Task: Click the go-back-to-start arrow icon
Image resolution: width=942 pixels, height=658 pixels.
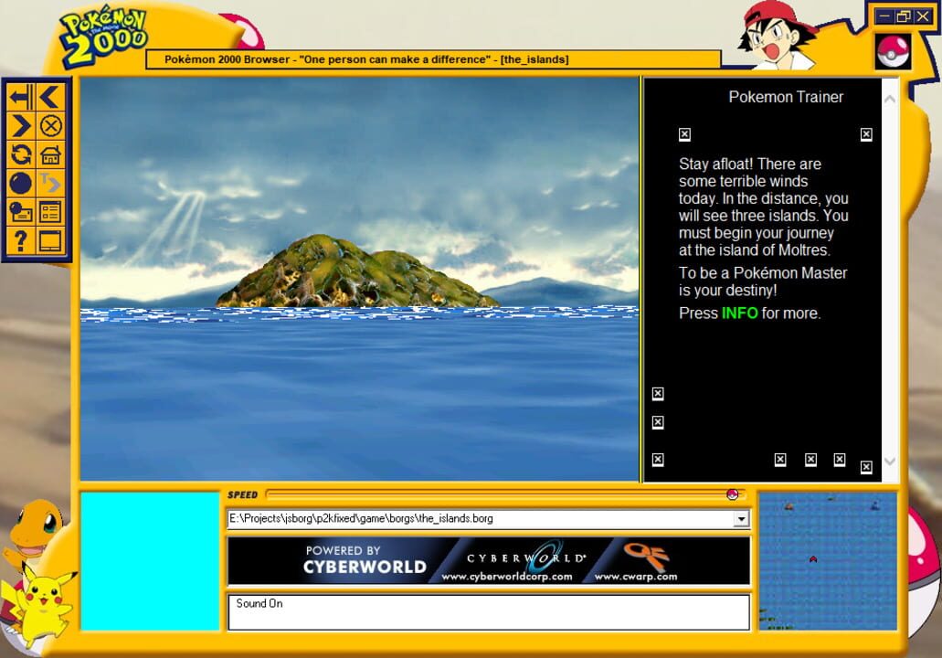Action: coord(23,96)
